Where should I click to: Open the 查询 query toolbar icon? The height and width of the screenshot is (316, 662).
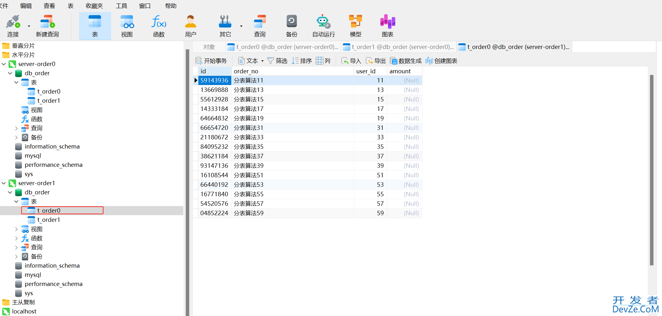(260, 26)
